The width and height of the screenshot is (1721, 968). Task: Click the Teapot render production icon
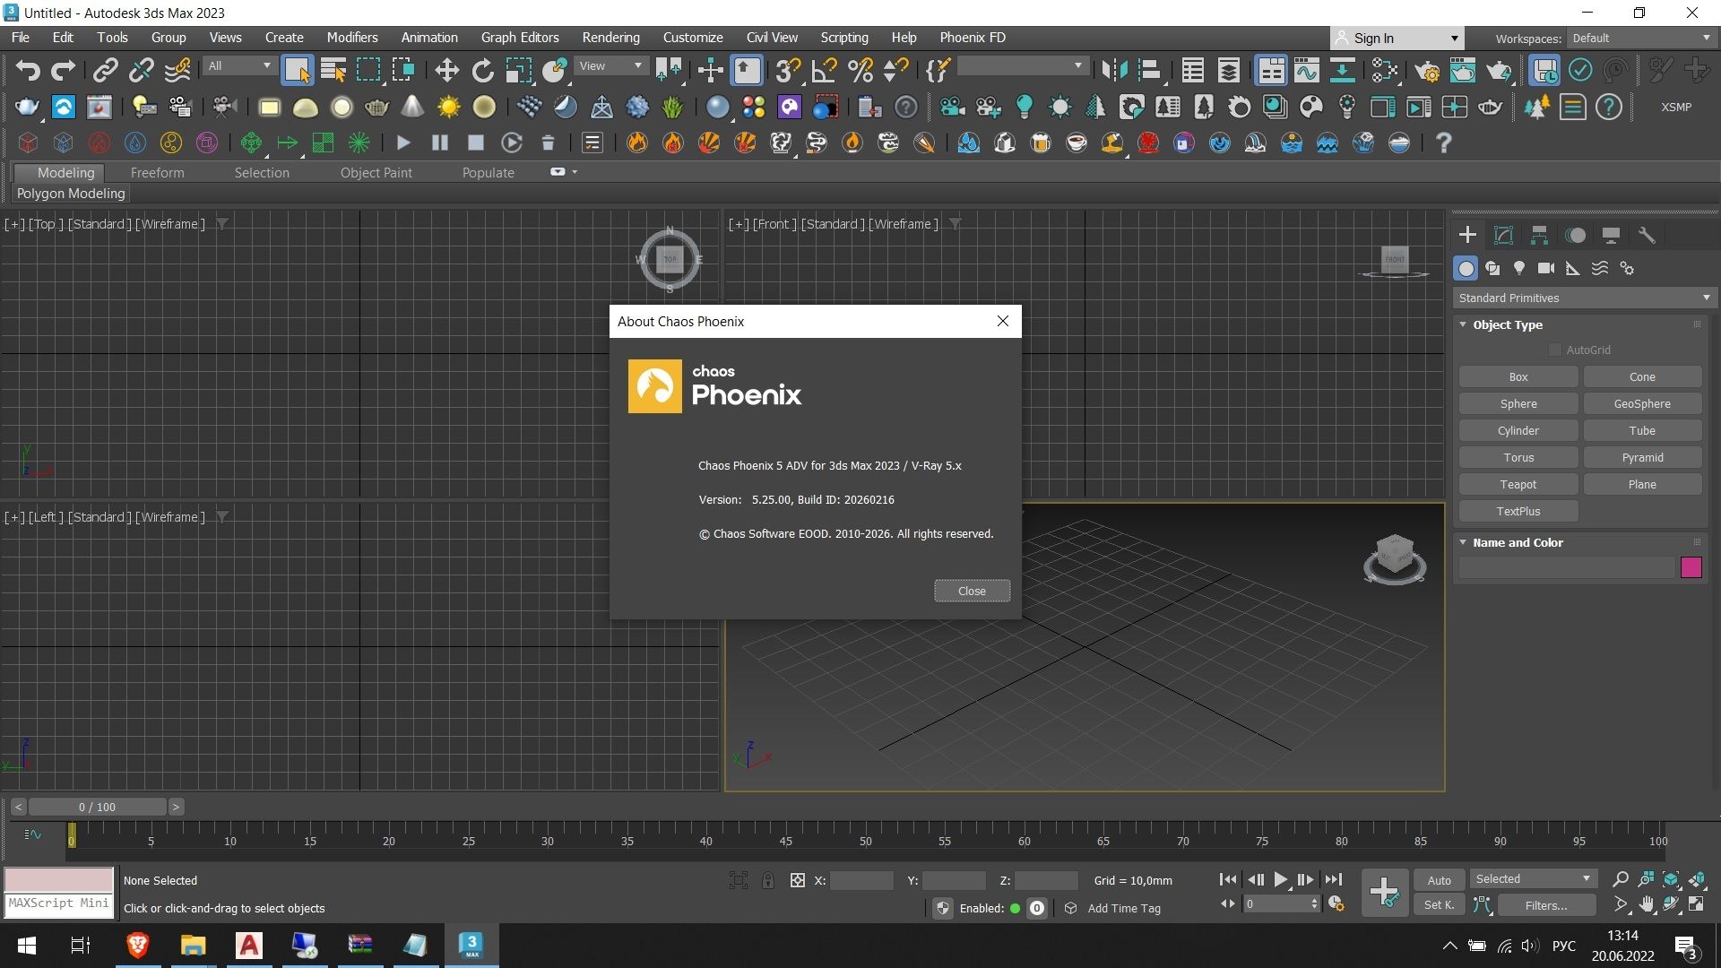1499,70
